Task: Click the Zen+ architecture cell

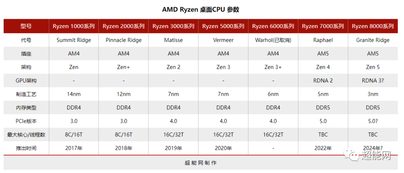Action: pos(124,67)
